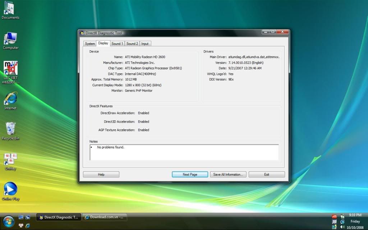Screen dimensions: 368x230
Task: Click the Direct3D Acceleration 'Enabled' value
Action: tap(143, 121)
